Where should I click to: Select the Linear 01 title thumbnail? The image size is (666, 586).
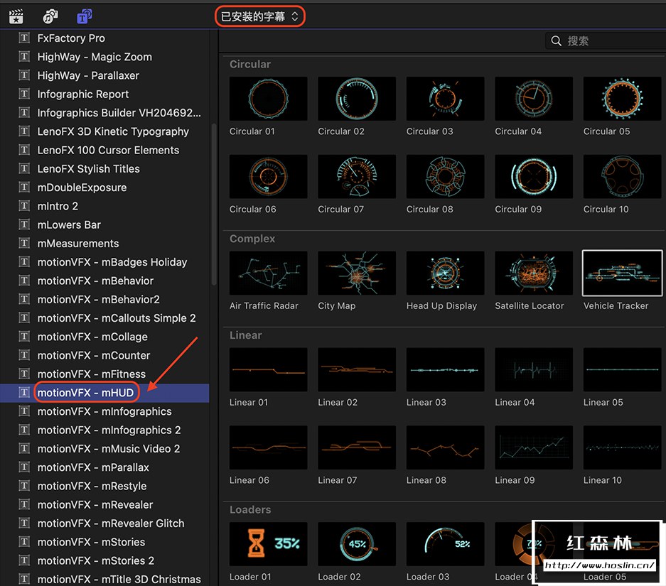(x=268, y=369)
